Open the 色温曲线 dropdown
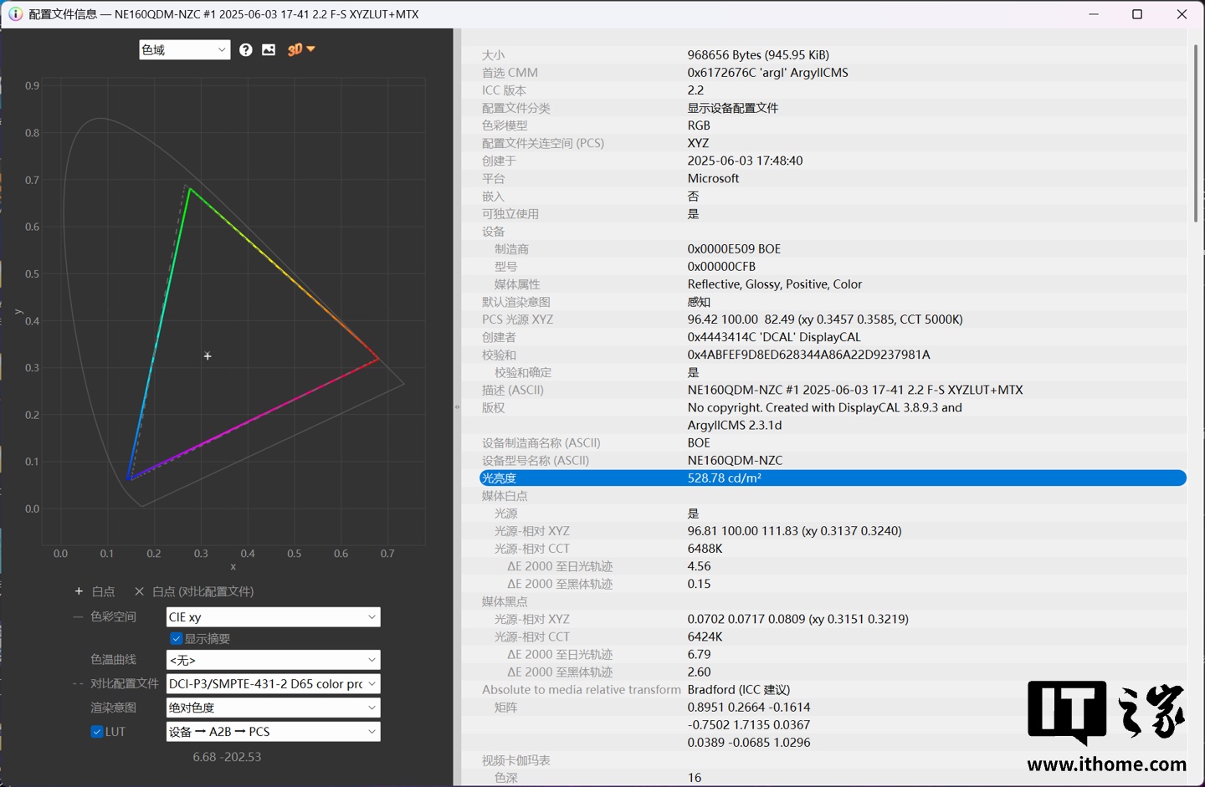The image size is (1205, 787). pos(273,660)
